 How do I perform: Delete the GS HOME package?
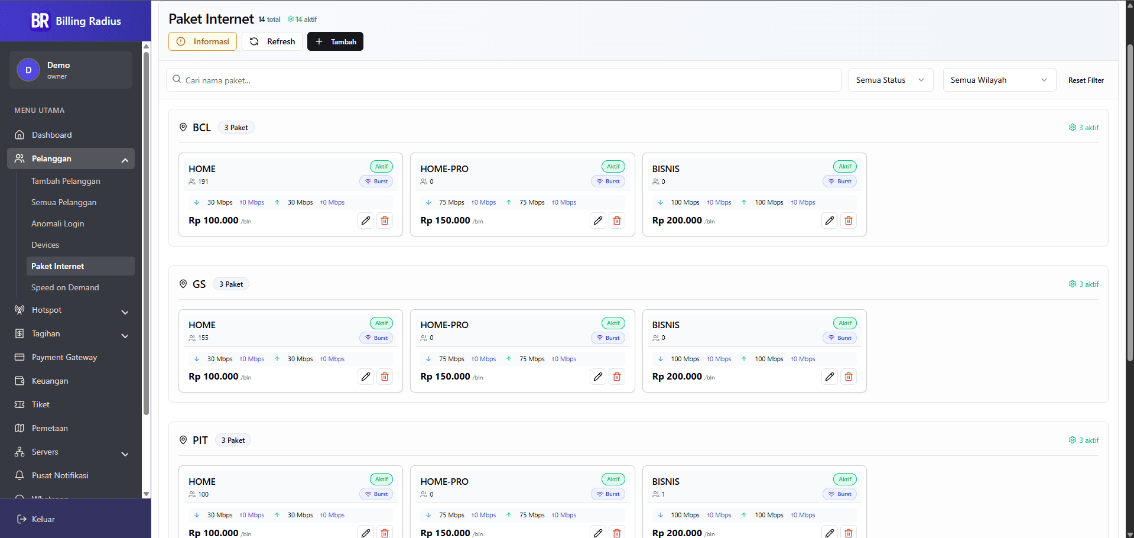tap(385, 377)
